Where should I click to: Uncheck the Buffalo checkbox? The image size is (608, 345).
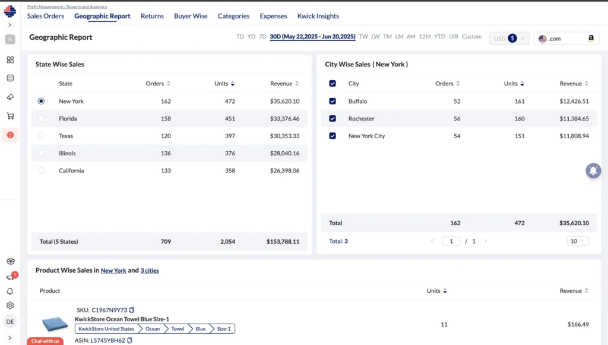coord(332,101)
